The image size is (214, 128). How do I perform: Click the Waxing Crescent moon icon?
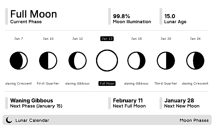(19, 61)
